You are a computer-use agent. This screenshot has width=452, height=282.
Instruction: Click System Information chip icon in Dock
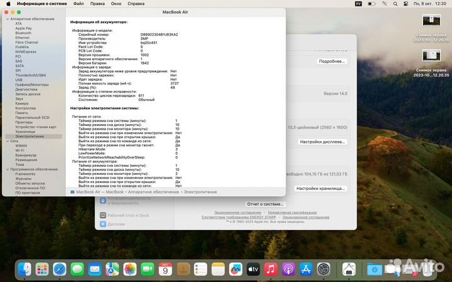coord(349,269)
